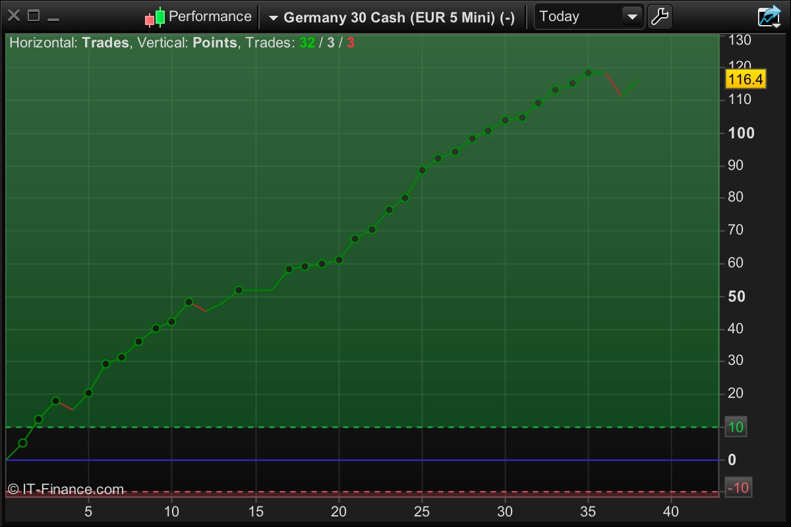Click the IT-Finance.com copyright link
This screenshot has width=791, height=527.
pos(66,489)
